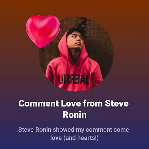Image resolution: width=149 pixels, height=149 pixels.
Task: Click the word 'Love' in the title
Action: click(71, 104)
